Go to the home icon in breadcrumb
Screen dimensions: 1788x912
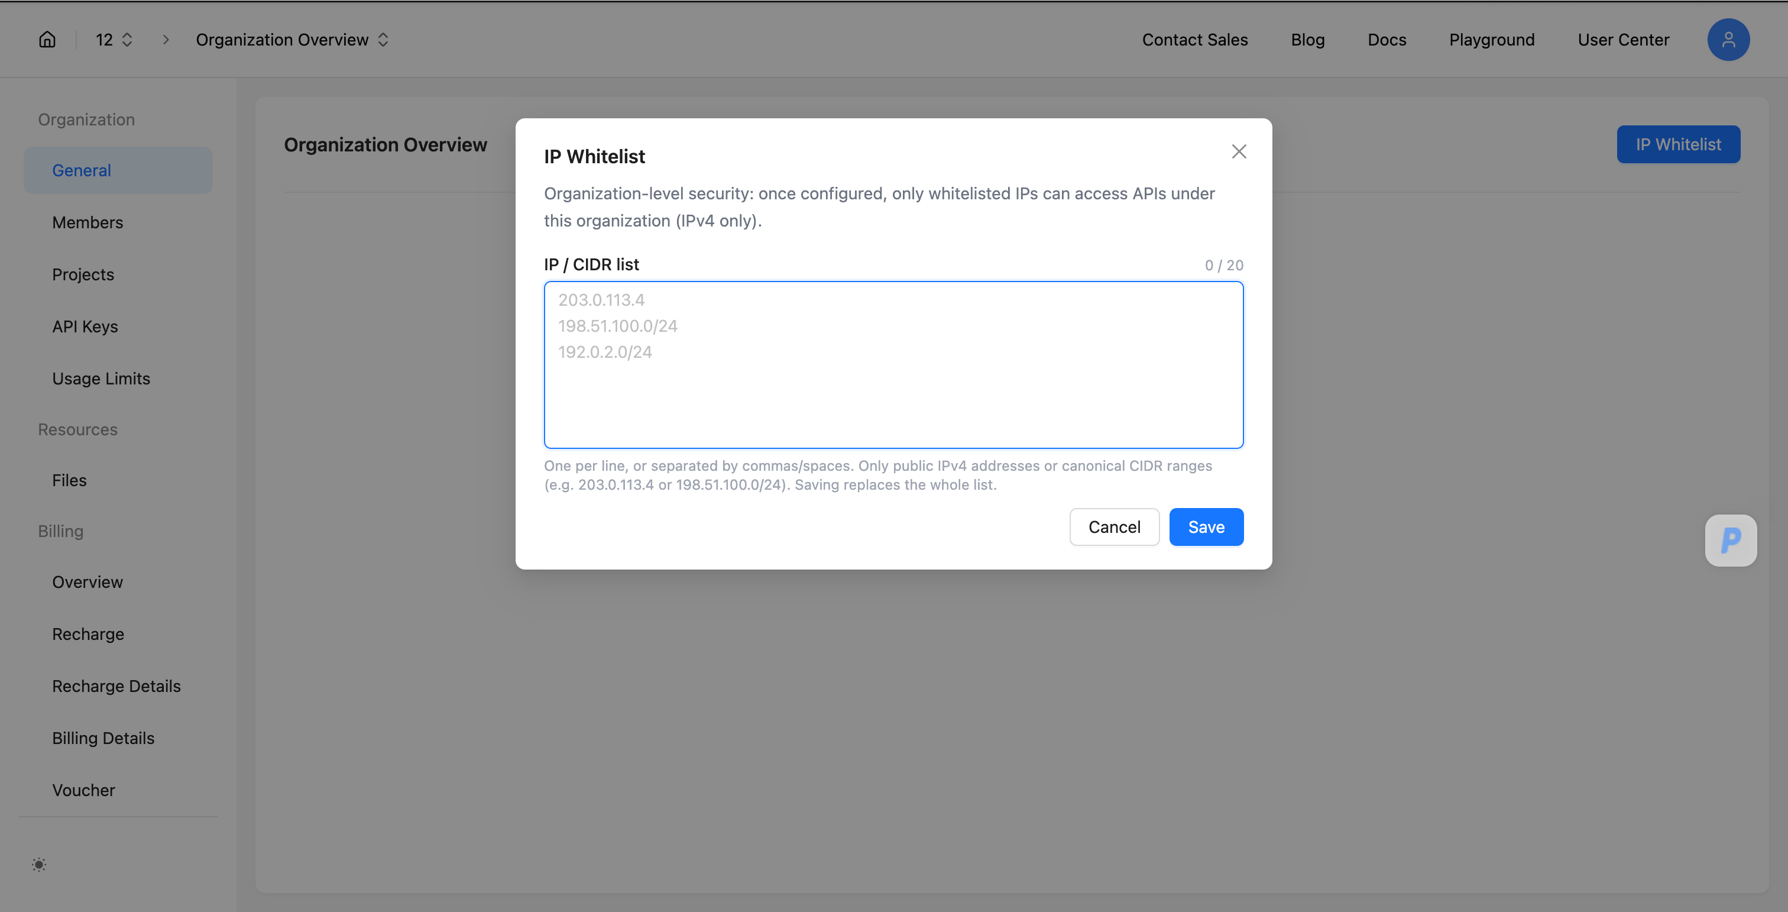click(x=47, y=40)
